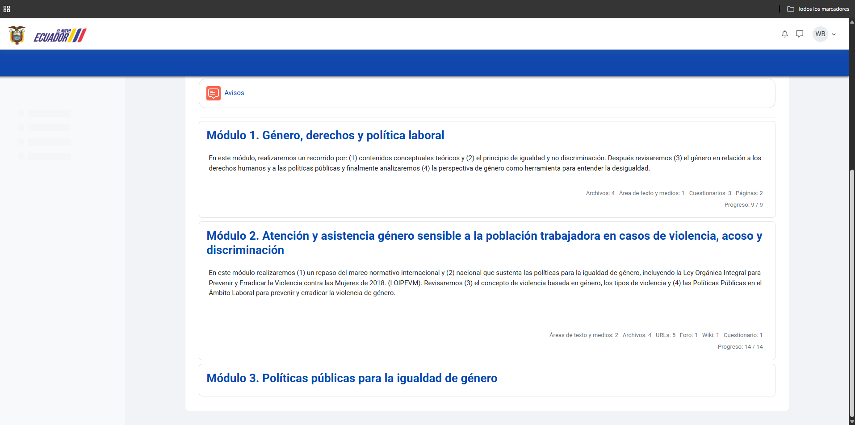
Task: Click the Ecuador coat of arms logo
Action: [x=17, y=35]
